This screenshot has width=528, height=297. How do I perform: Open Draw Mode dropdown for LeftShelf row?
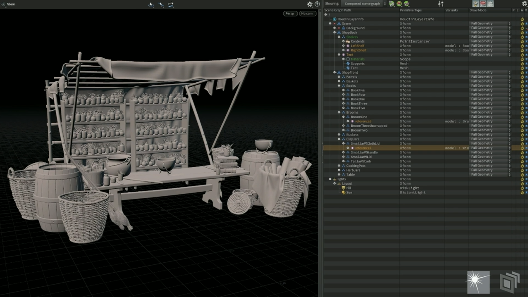point(490,46)
